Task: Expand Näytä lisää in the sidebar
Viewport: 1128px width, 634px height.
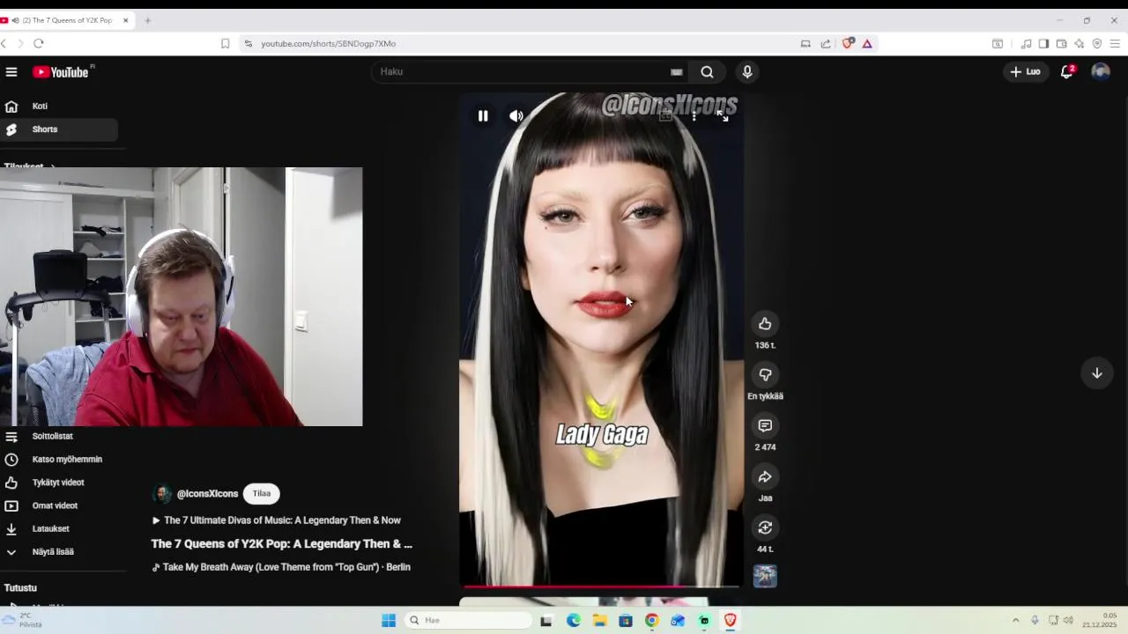Action: tap(59, 552)
